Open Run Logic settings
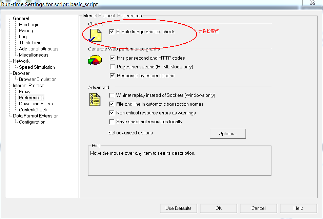 coord(29,25)
